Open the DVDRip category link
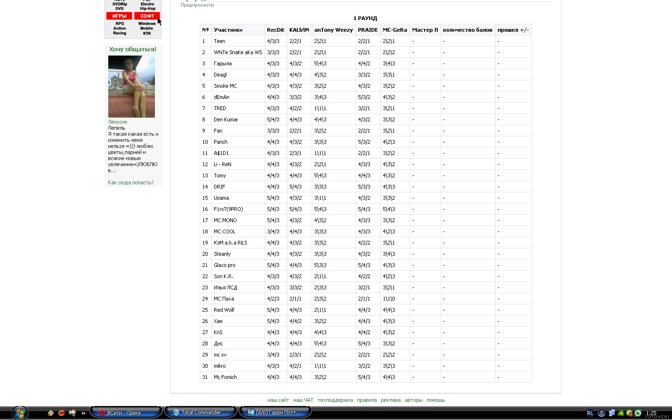Image resolution: width=672 pixels, height=420 pixels. tap(119, 4)
